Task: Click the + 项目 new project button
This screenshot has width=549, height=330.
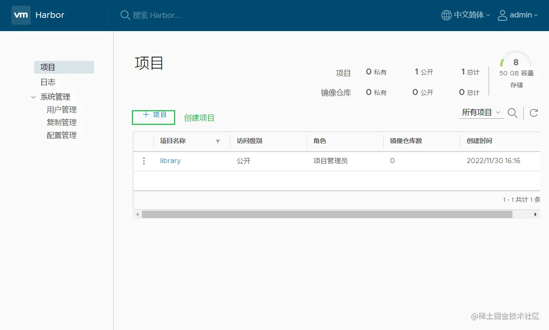Action: (x=154, y=115)
